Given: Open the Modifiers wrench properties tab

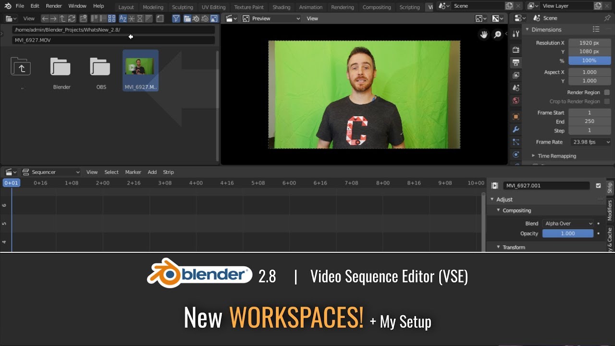Looking at the screenshot, I should [516, 130].
